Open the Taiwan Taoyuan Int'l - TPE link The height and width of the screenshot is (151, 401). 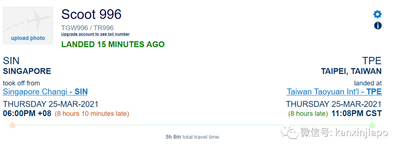(334, 92)
